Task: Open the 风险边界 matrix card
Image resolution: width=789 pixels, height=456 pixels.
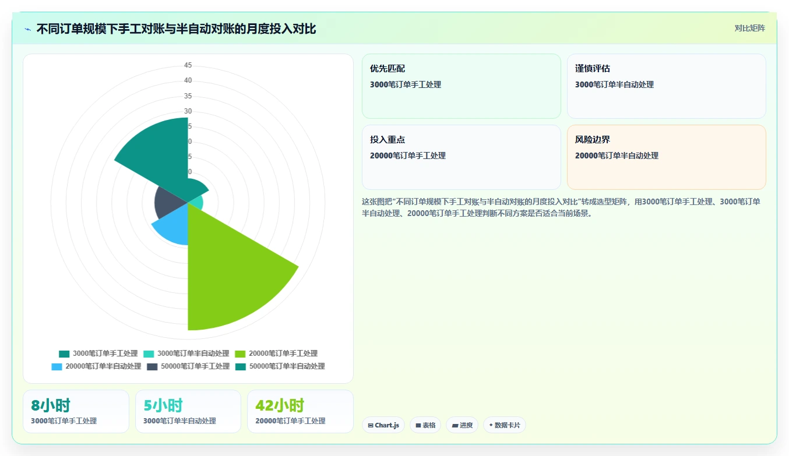Action: 666,157
